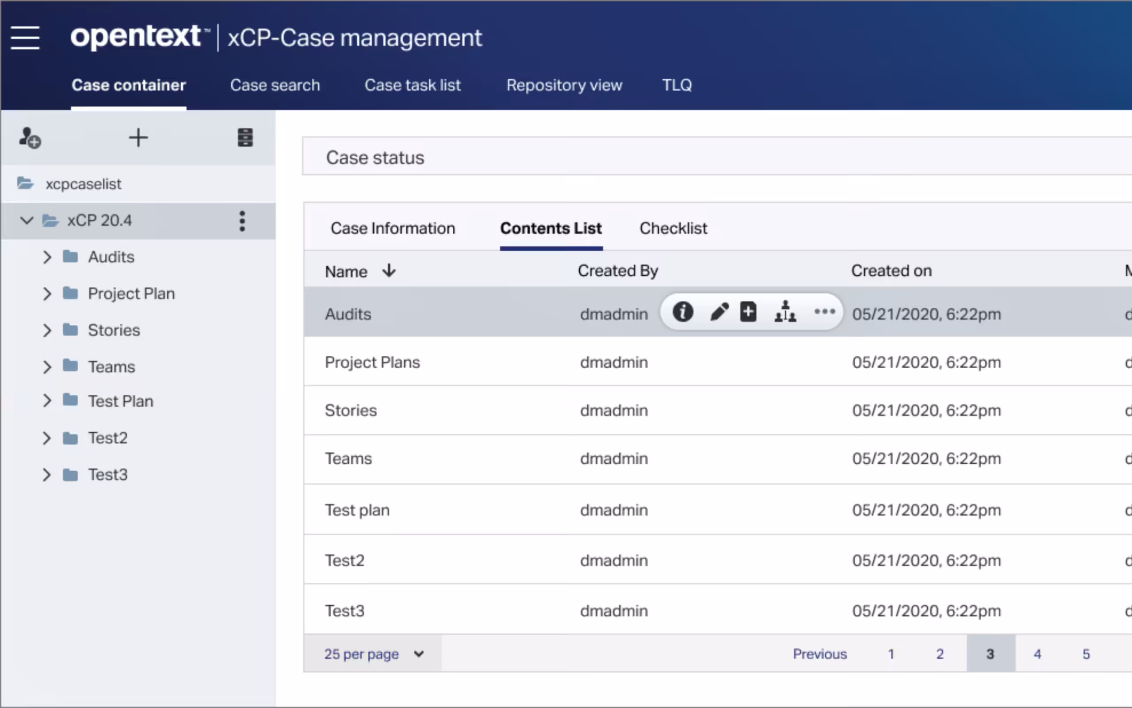This screenshot has height=708, width=1132.
Task: Select the Test plan row in table
Action: pos(718,509)
